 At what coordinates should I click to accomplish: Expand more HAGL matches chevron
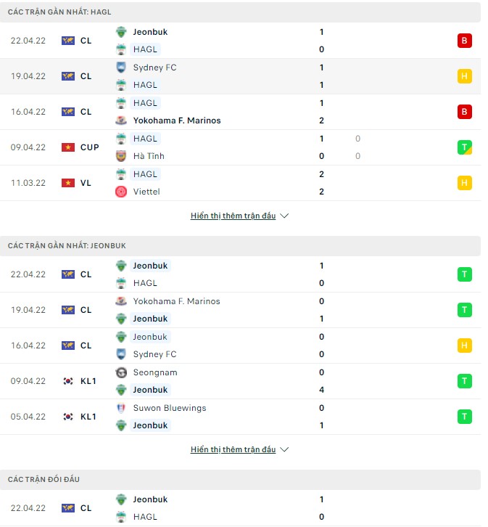[284, 216]
